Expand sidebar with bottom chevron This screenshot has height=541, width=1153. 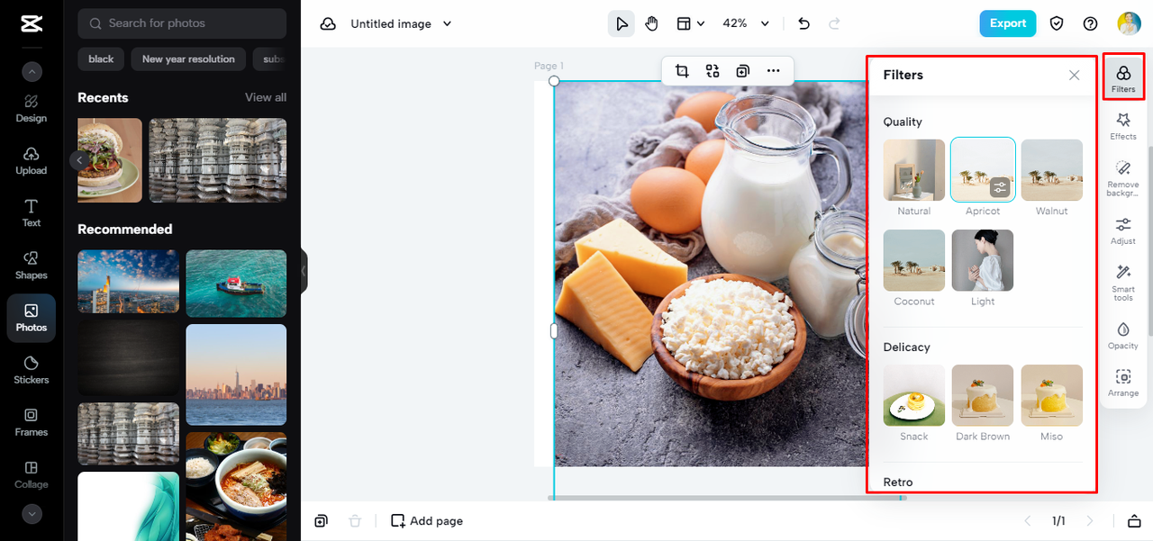point(32,514)
